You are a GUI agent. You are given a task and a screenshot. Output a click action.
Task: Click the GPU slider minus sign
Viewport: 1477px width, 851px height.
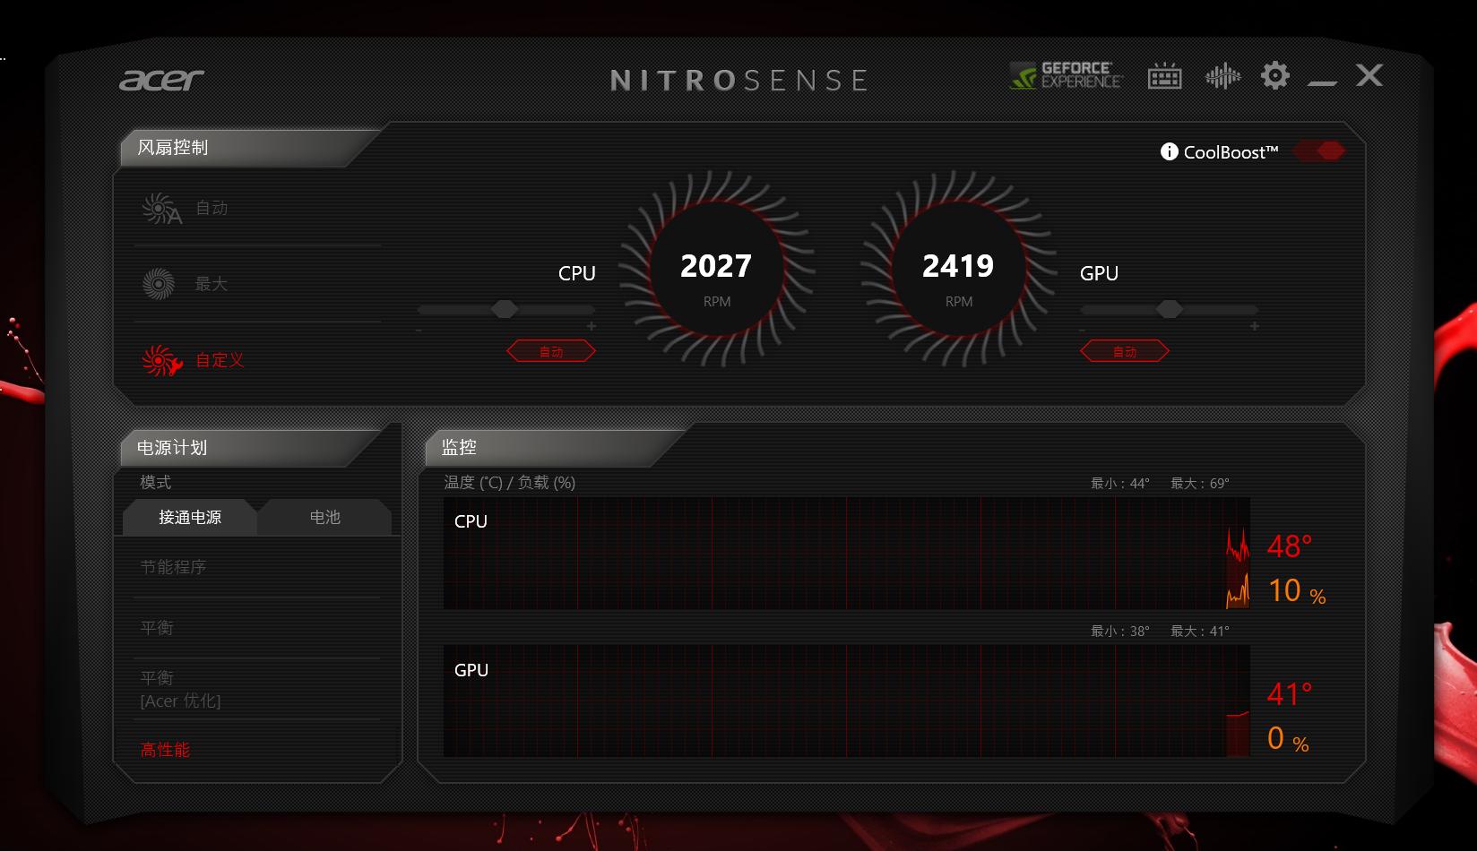1083,330
